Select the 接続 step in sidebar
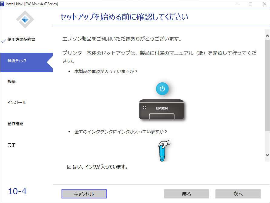Screen dimensions: 270x203 pos(12,82)
